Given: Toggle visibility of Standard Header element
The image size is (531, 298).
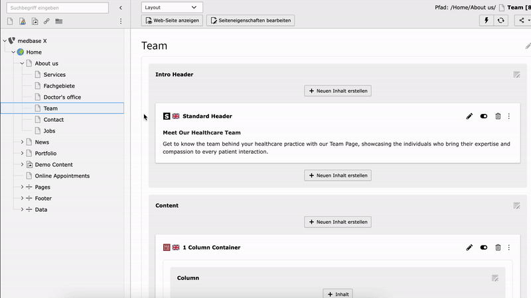Looking at the screenshot, I should [x=484, y=117].
